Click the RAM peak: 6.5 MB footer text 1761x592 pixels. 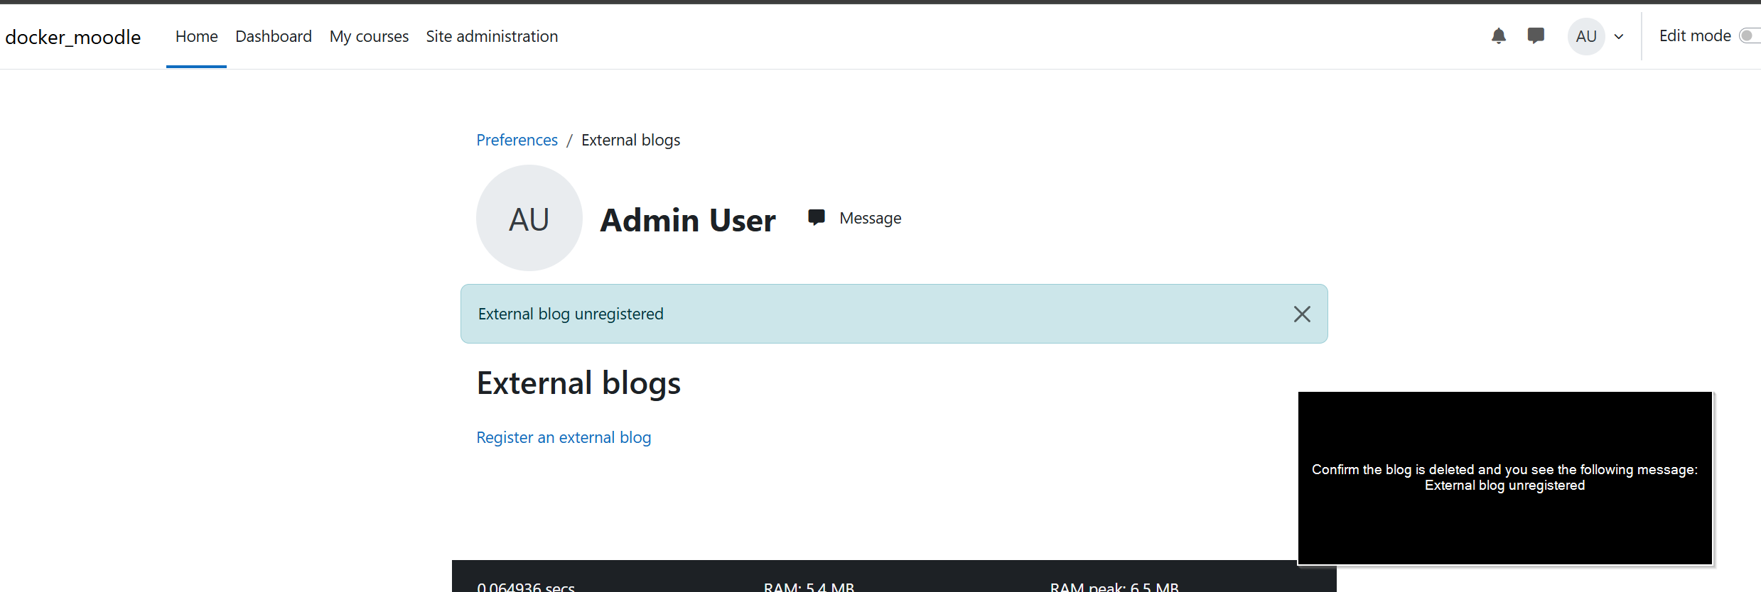click(x=1114, y=586)
